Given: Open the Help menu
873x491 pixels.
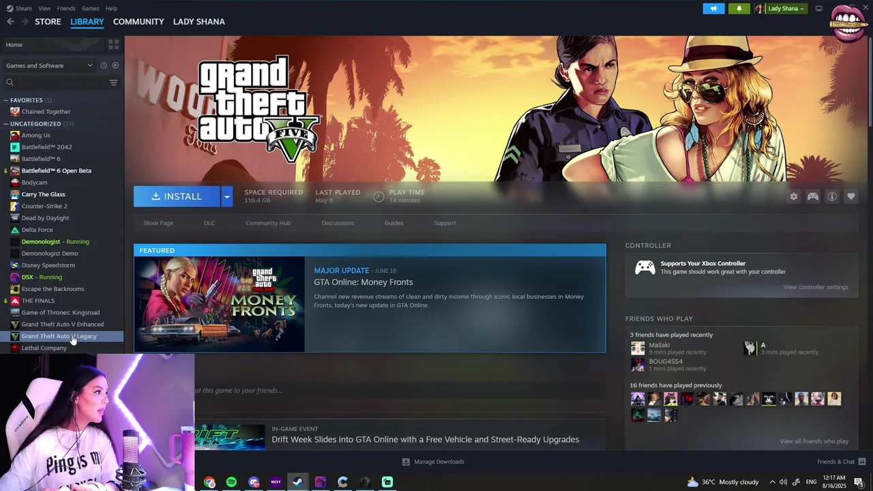Looking at the screenshot, I should 111,8.
